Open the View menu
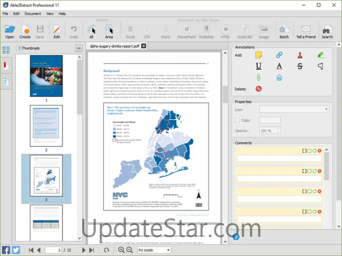 click(x=50, y=14)
